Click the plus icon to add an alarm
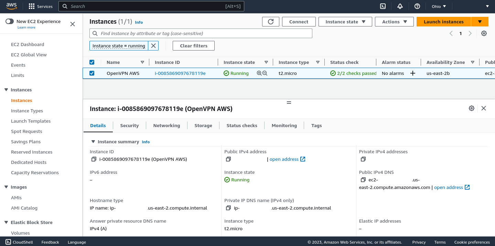This screenshot has width=495, height=246. [412, 73]
